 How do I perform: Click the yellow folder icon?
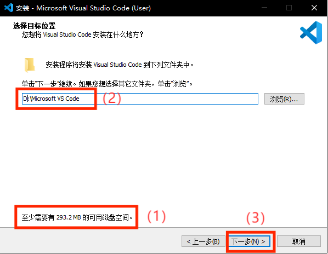tap(29, 65)
